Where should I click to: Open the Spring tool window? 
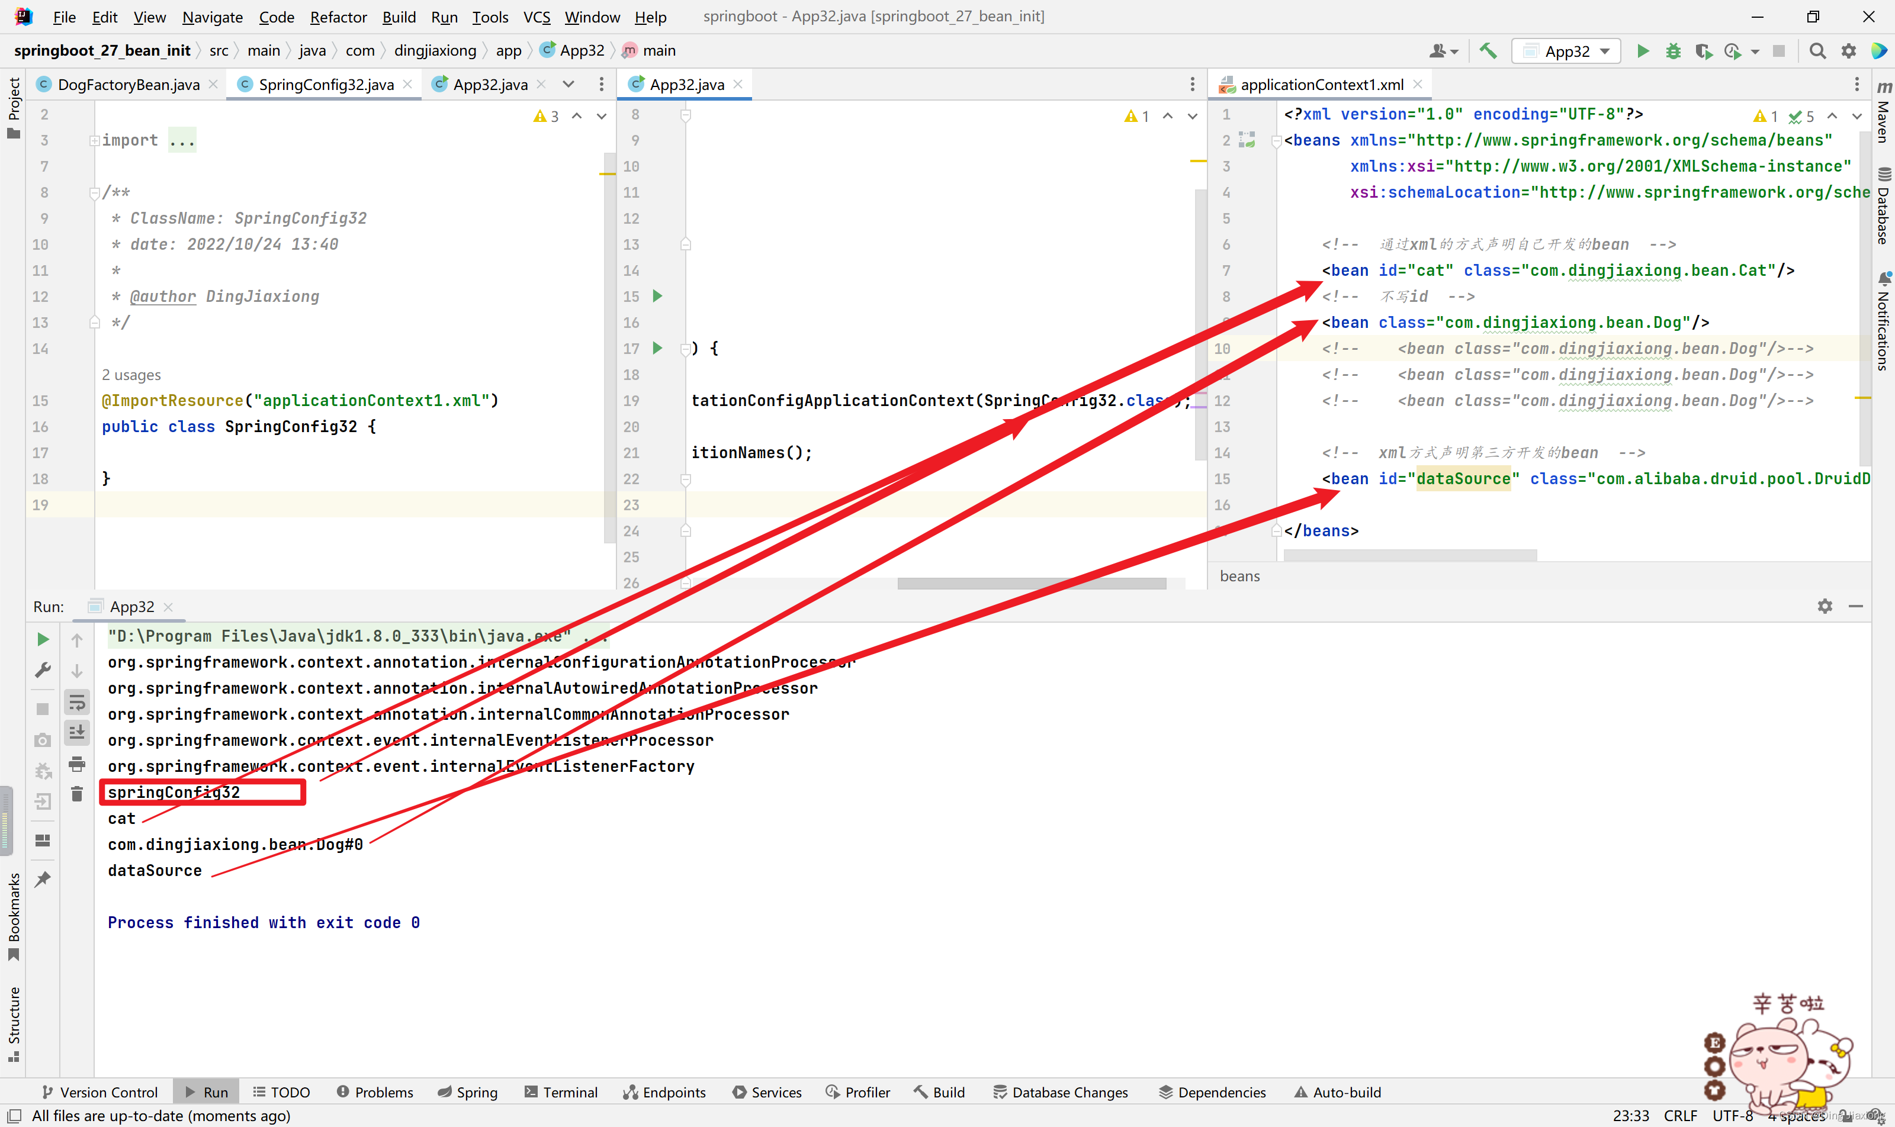467,1092
